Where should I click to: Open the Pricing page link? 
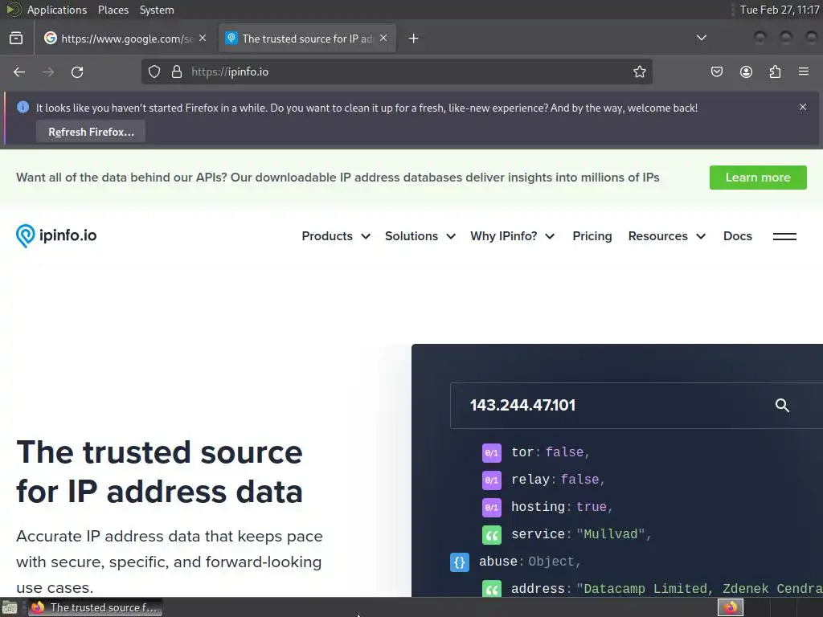(x=592, y=236)
